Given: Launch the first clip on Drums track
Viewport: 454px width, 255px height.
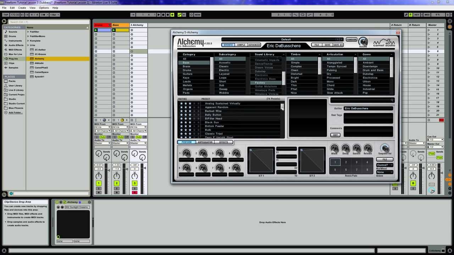Looking at the screenshot, I should [96, 30].
